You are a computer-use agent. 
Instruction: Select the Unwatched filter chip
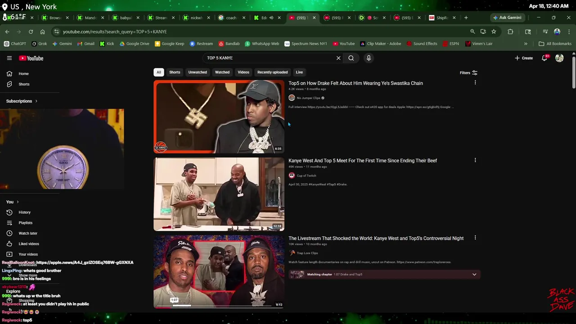tap(198, 72)
